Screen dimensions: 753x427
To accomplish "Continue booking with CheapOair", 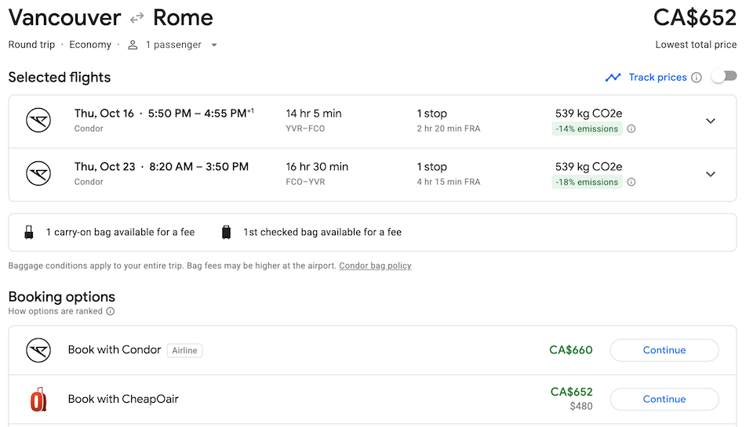I will click(x=664, y=399).
